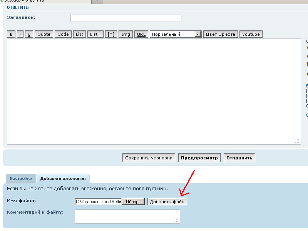Click the Предпросмотр preview button

[199, 157]
